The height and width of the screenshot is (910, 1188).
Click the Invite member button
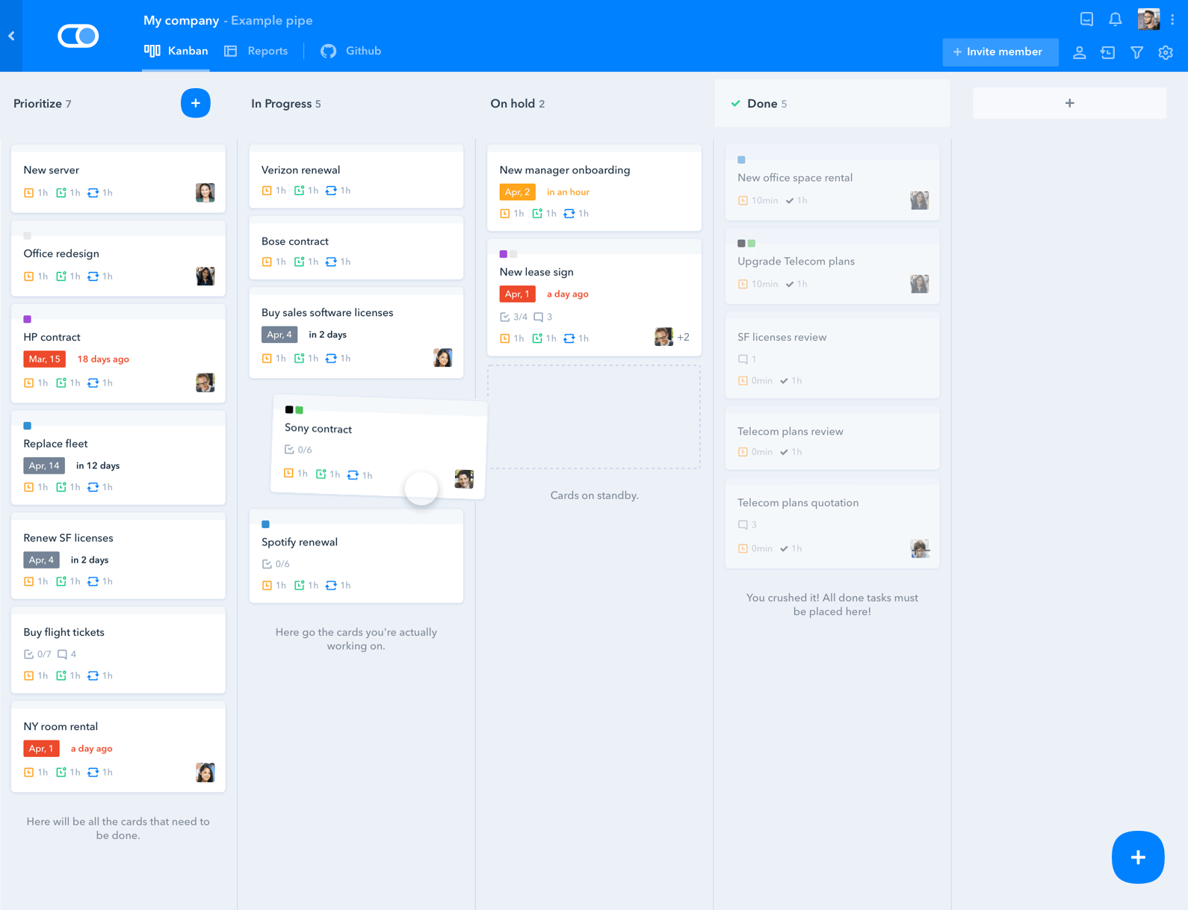pyautogui.click(x=999, y=52)
